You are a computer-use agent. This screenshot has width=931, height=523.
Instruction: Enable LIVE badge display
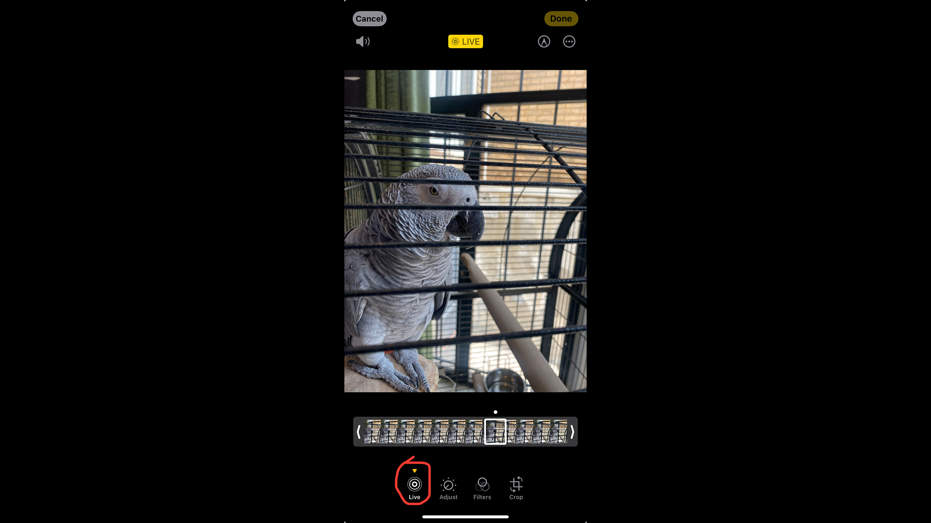[x=465, y=42]
